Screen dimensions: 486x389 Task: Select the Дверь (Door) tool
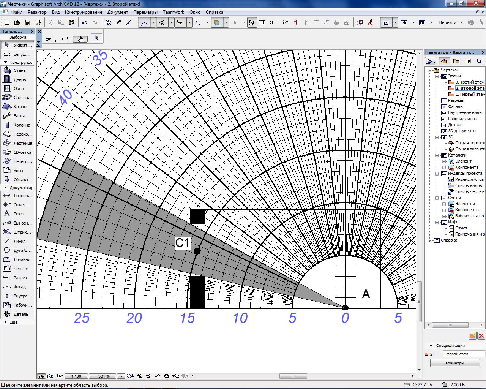[17, 79]
